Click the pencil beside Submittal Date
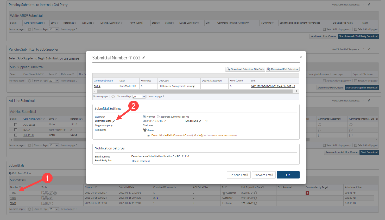The image size is (385, 220). (113, 121)
